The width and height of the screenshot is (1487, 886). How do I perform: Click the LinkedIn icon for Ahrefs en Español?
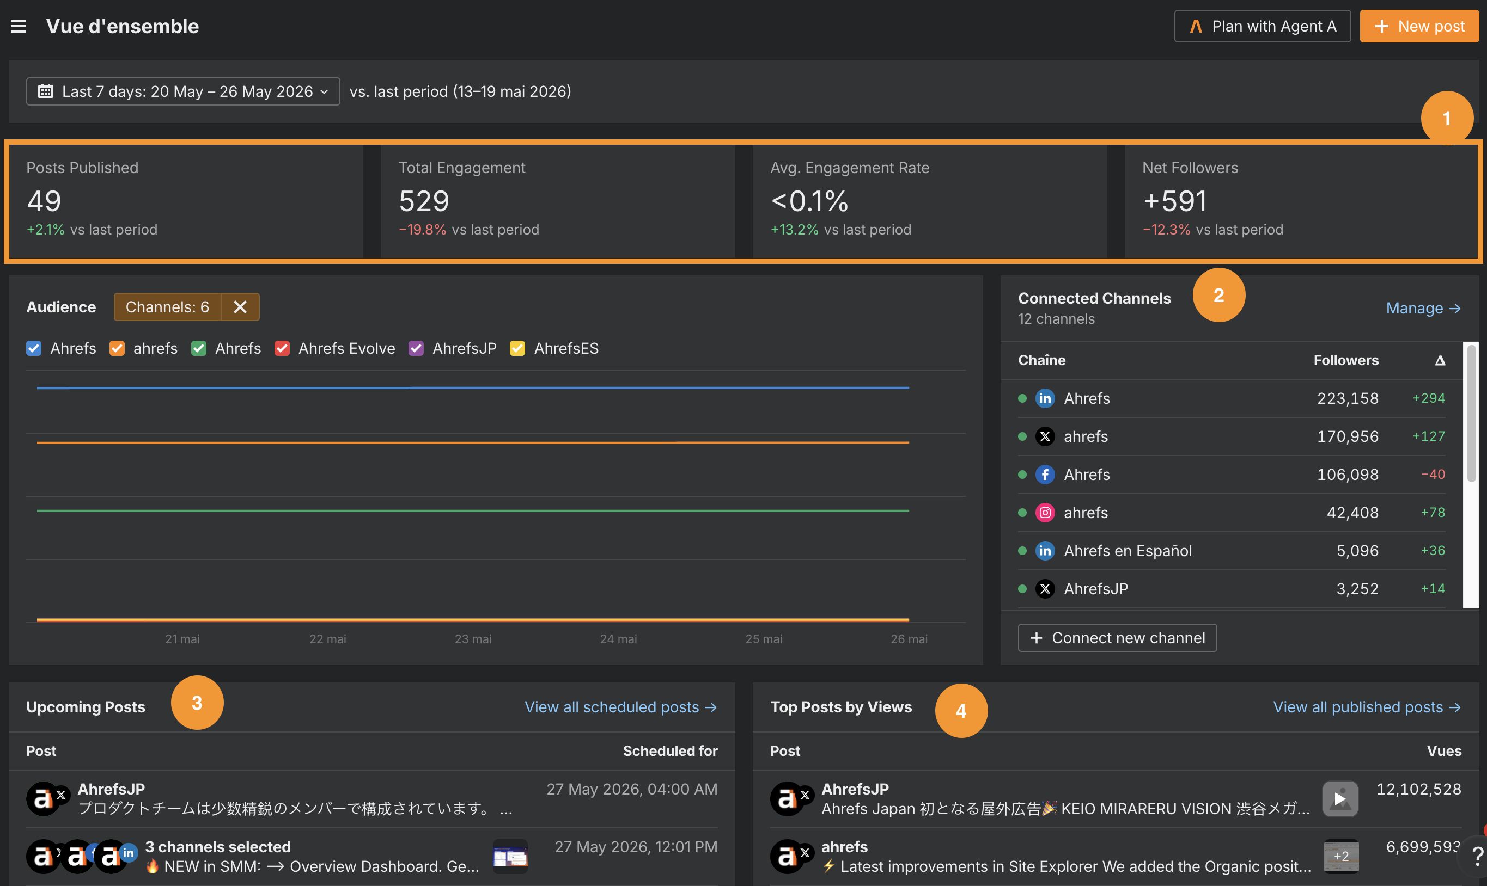(1045, 550)
